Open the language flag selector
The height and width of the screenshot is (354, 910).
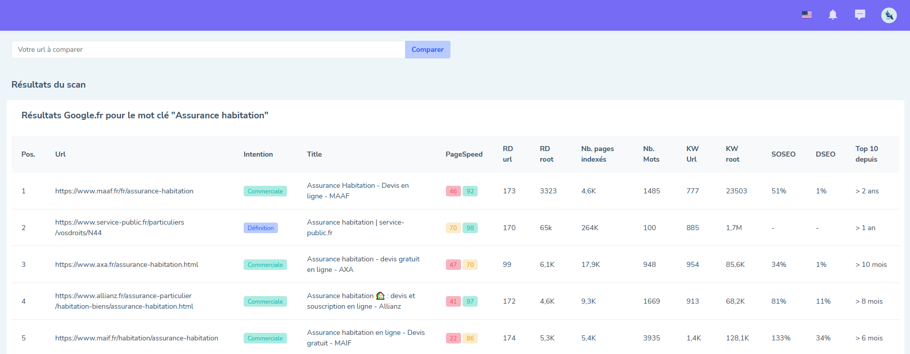(x=807, y=15)
